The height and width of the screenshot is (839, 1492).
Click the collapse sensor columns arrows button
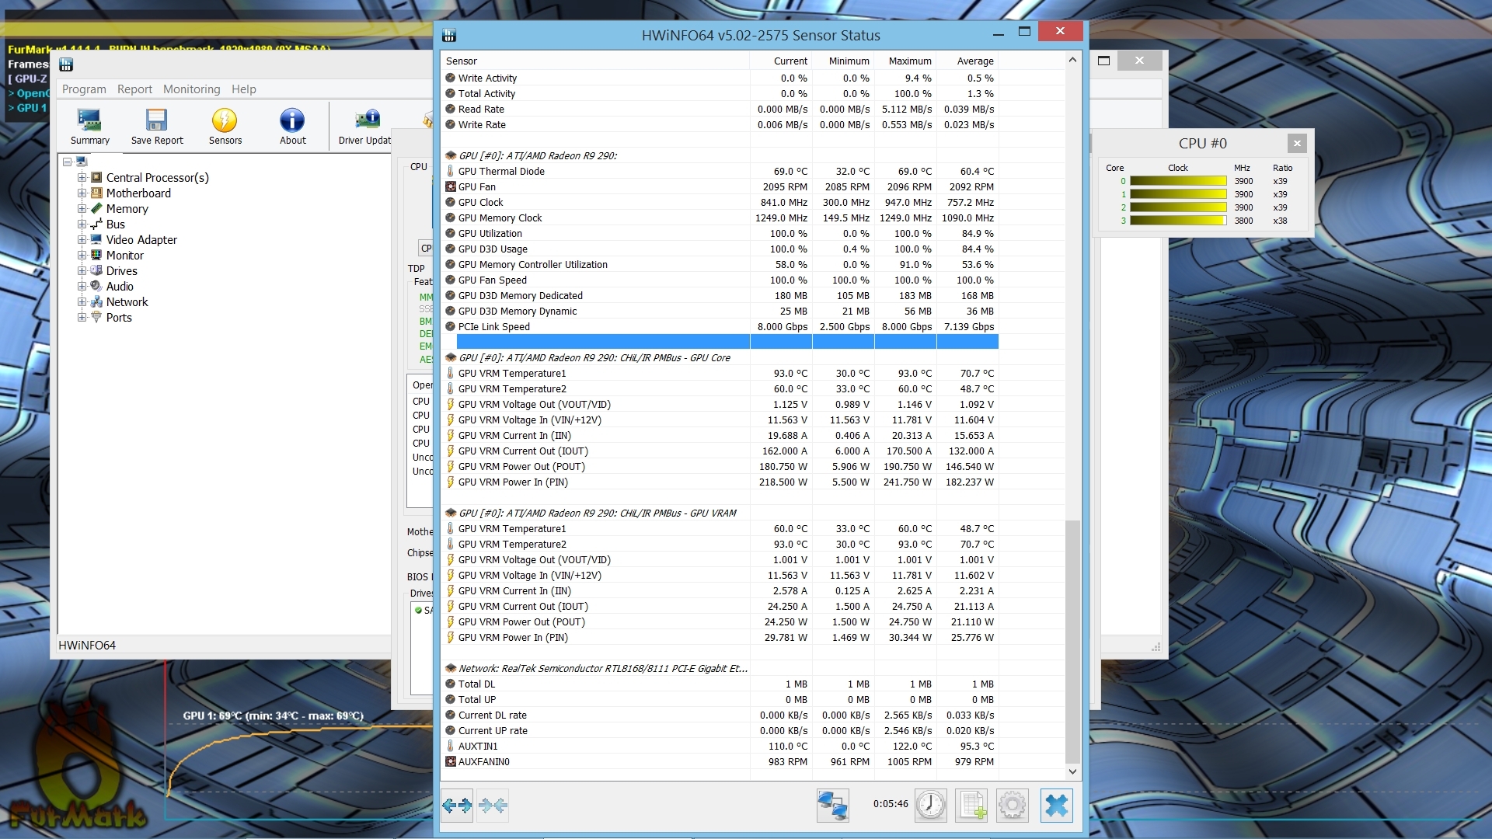[493, 806]
